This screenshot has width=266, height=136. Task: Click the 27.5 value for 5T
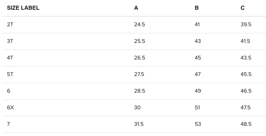click(139, 74)
